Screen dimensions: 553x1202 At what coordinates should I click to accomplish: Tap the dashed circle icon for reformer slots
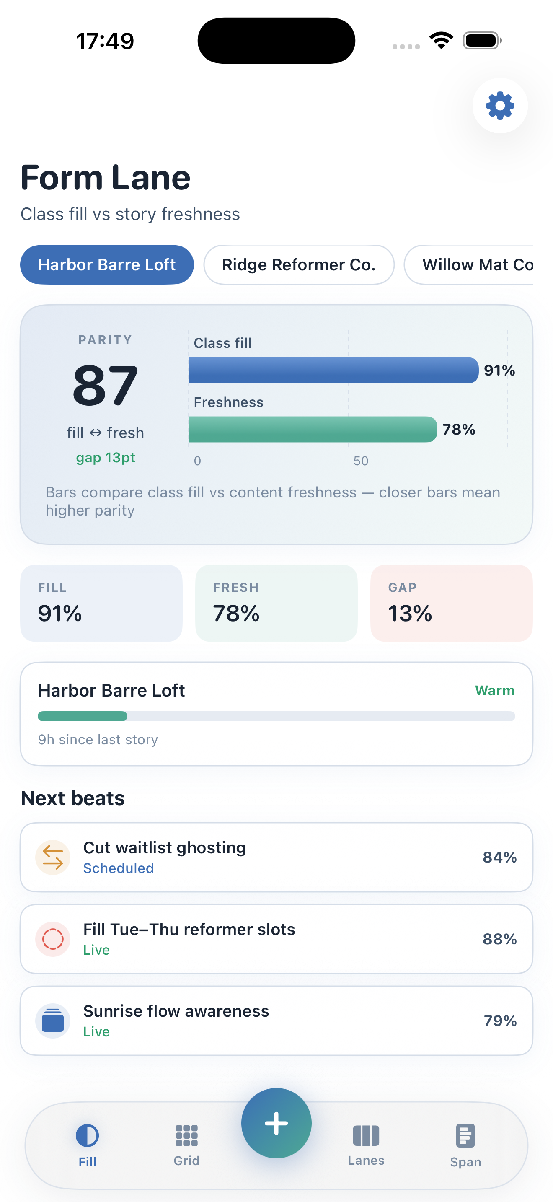click(53, 939)
